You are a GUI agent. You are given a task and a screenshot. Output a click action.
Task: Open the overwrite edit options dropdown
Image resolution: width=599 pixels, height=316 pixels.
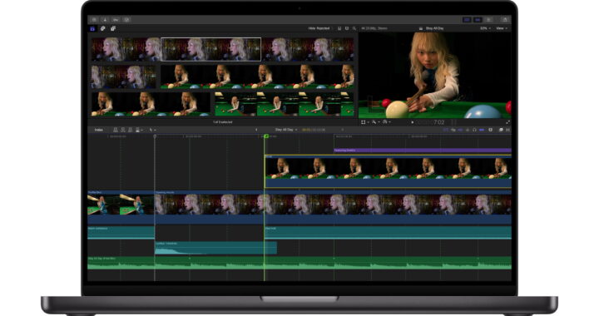coord(140,130)
